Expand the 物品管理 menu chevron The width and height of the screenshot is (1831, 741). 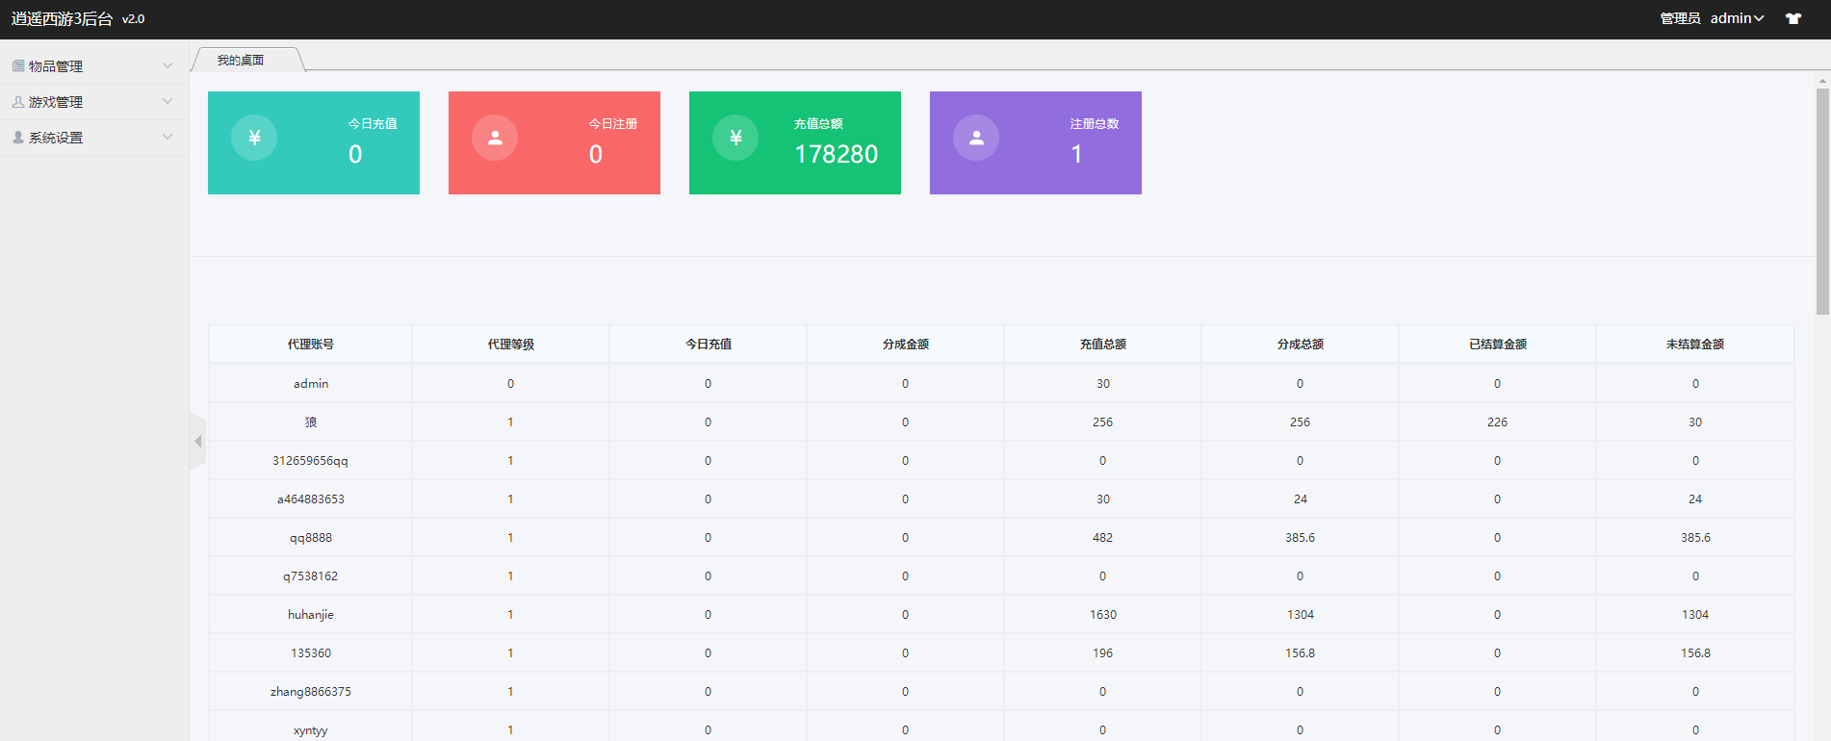point(168,66)
